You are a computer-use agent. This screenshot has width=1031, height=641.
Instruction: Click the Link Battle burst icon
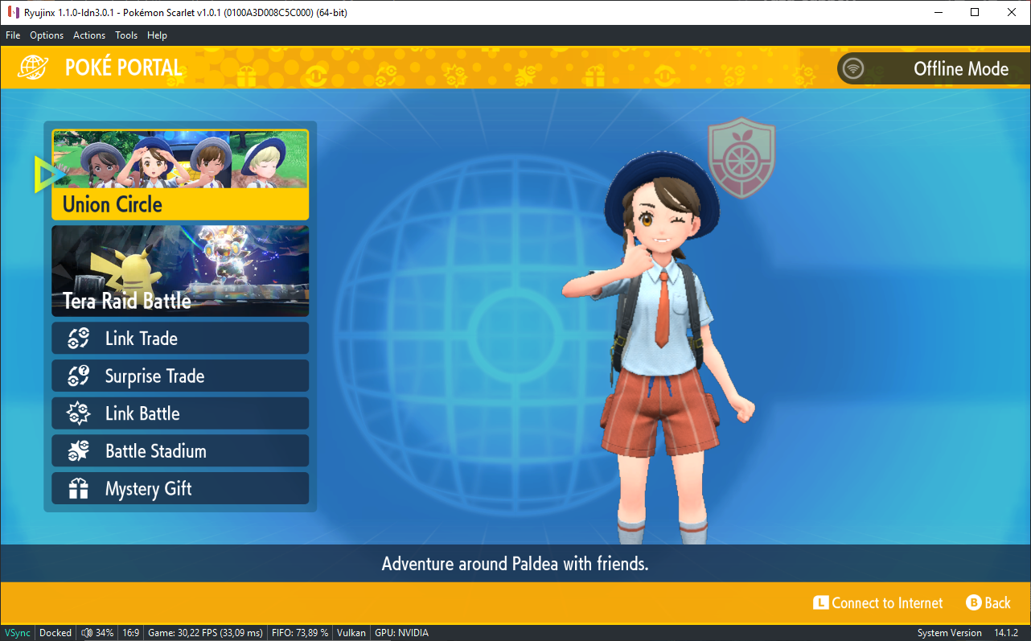coord(78,413)
